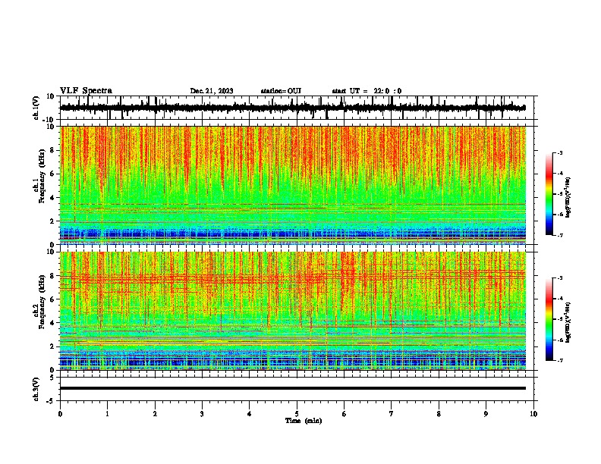Click time axis tick label "9"
Image resolution: width=601 pixels, height=464 pixels.
tap(486, 414)
